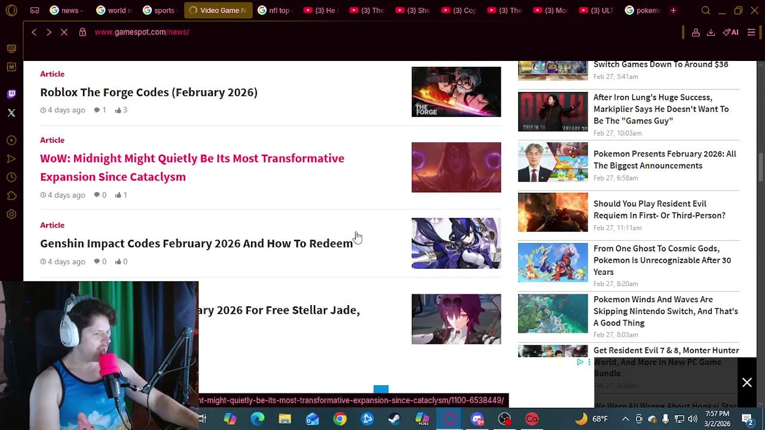The width and height of the screenshot is (765, 430).
Task: View site security lock info
Action: pos(82,32)
